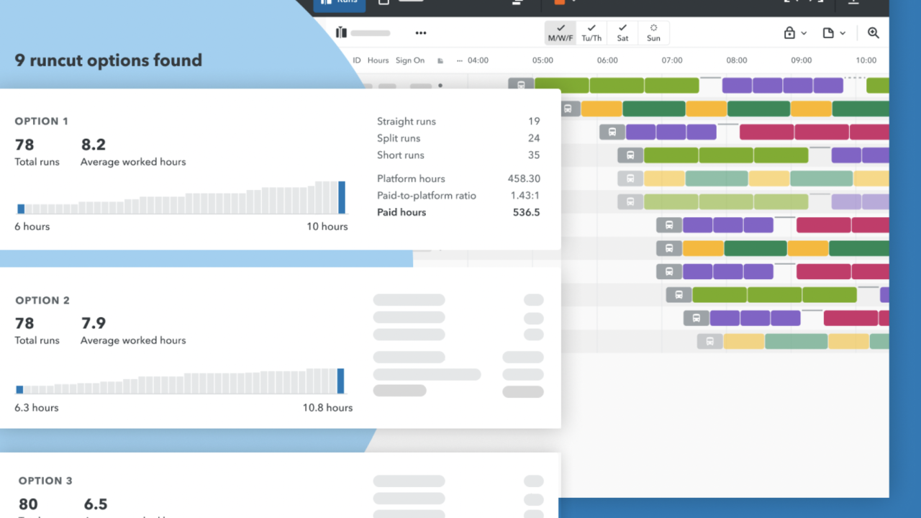921x518 pixels.
Task: Click the Sign On column header
Action: 410,60
